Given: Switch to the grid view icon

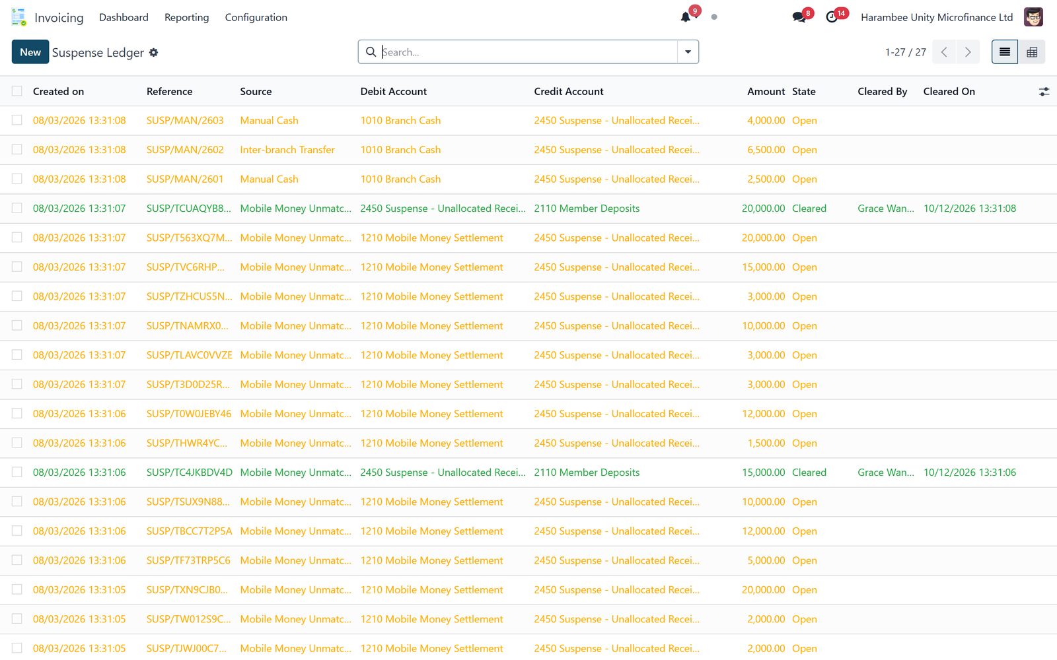Looking at the screenshot, I should pos(1032,52).
